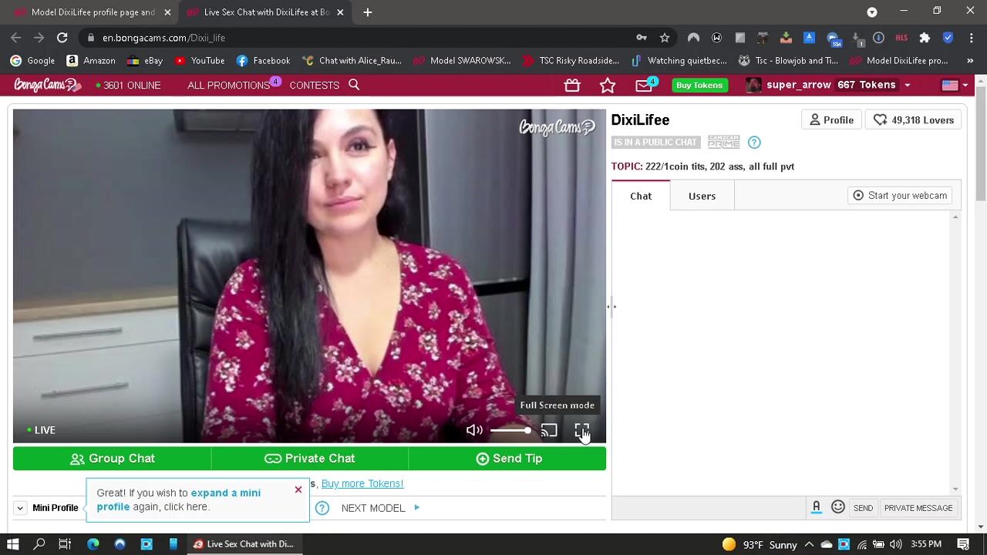
Task: Open the 93°F Sunny weather widget
Action: pyautogui.click(x=759, y=544)
